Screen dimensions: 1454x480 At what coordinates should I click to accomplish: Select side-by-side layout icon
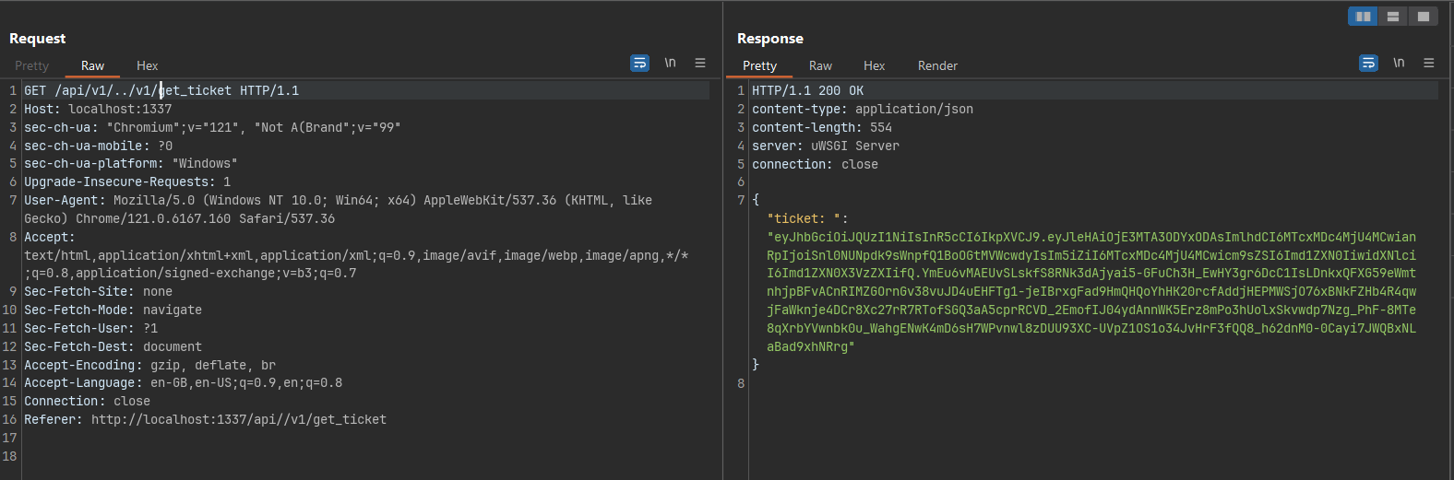click(1363, 17)
